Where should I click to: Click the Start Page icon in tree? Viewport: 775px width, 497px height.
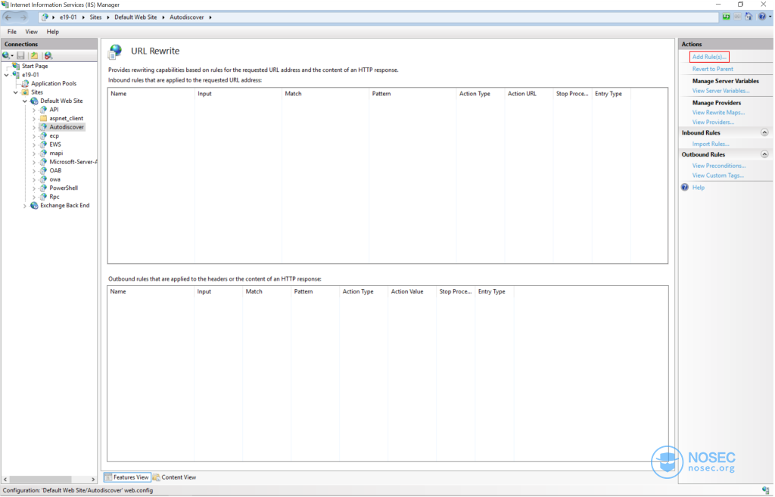click(17, 66)
